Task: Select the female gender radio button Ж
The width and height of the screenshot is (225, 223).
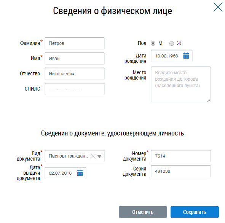Action: pyautogui.click(x=172, y=43)
